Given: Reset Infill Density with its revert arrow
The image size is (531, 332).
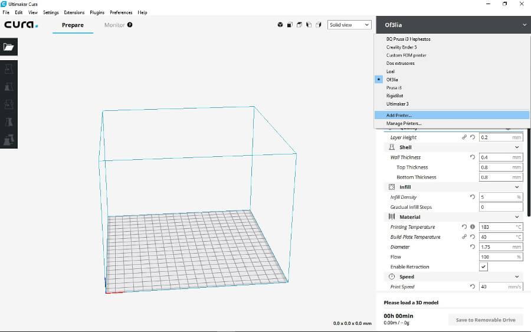Looking at the screenshot, I should pos(473,196).
